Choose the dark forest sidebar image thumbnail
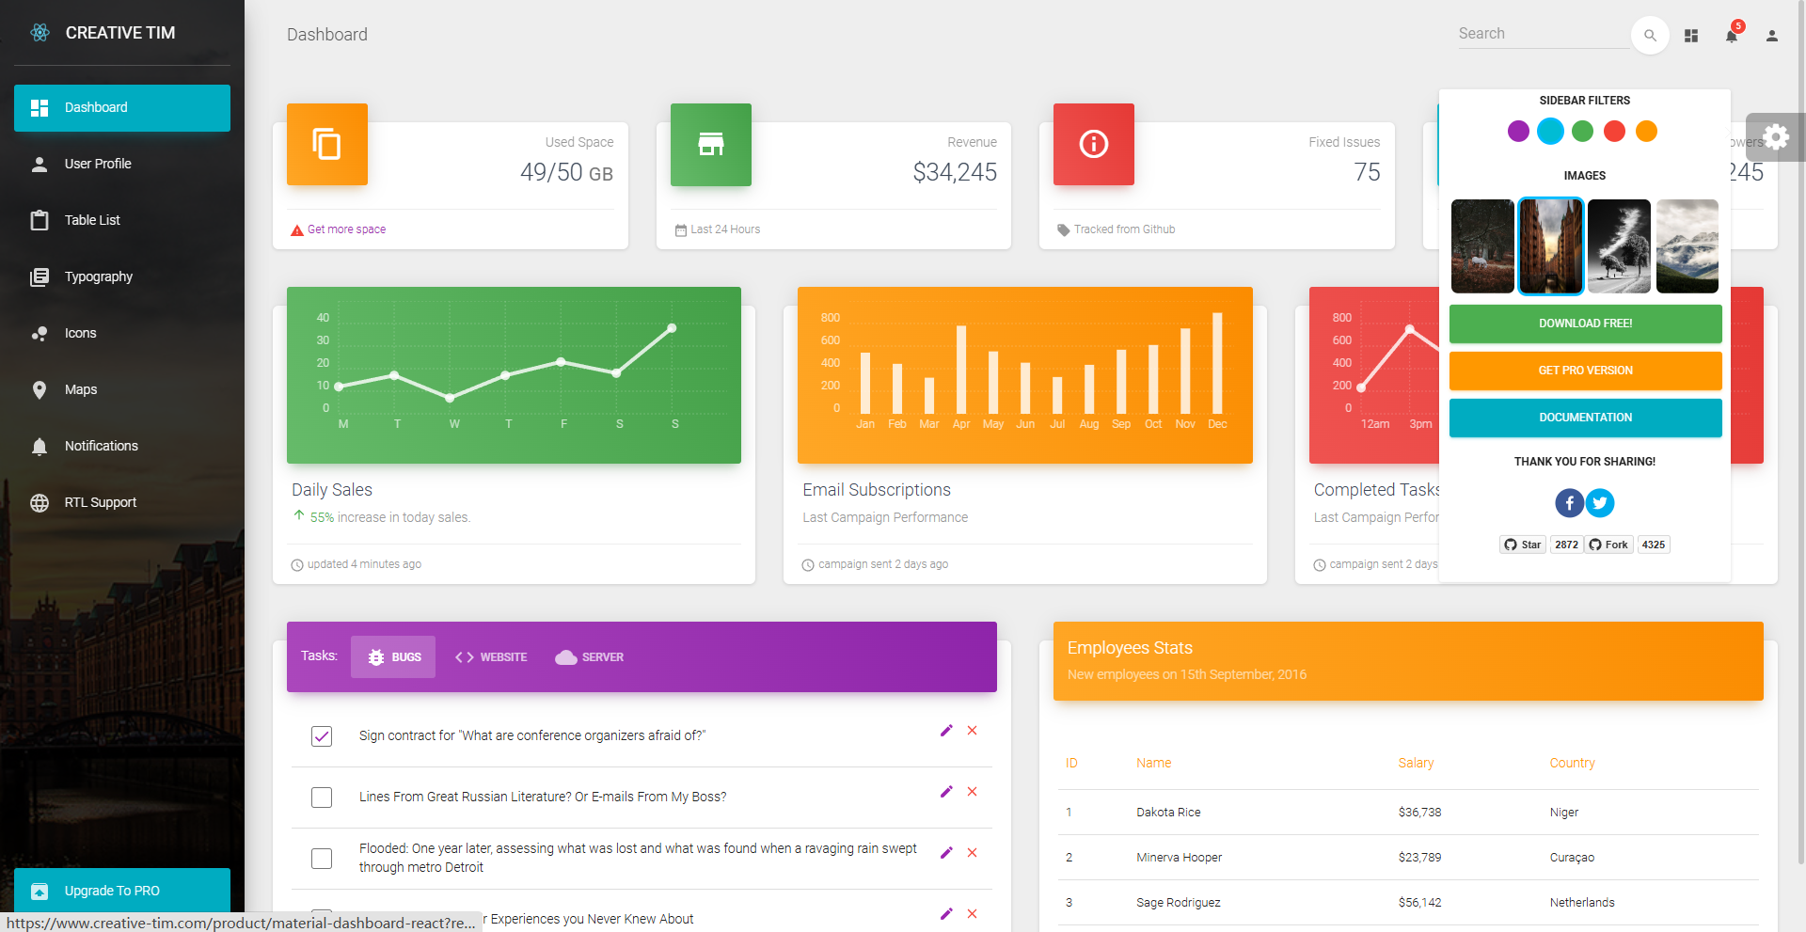Viewport: 1806px width, 932px height. pyautogui.click(x=1482, y=246)
